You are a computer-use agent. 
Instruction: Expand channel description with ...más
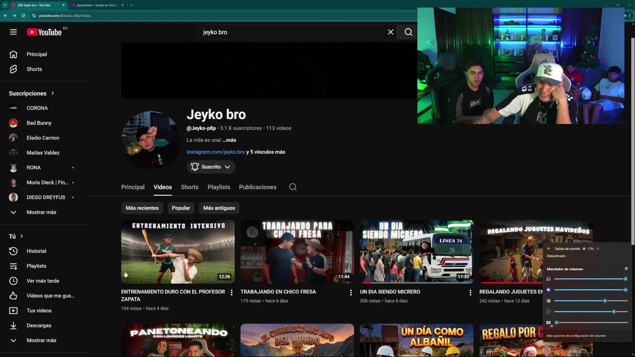[x=229, y=140]
